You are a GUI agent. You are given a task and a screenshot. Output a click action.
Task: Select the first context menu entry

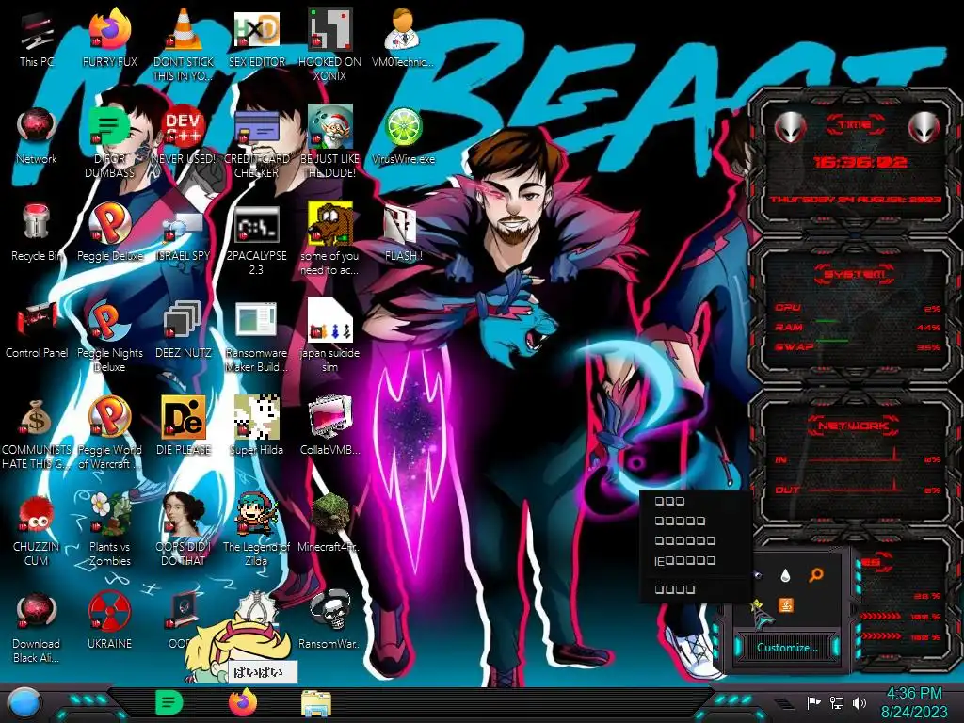click(695, 501)
